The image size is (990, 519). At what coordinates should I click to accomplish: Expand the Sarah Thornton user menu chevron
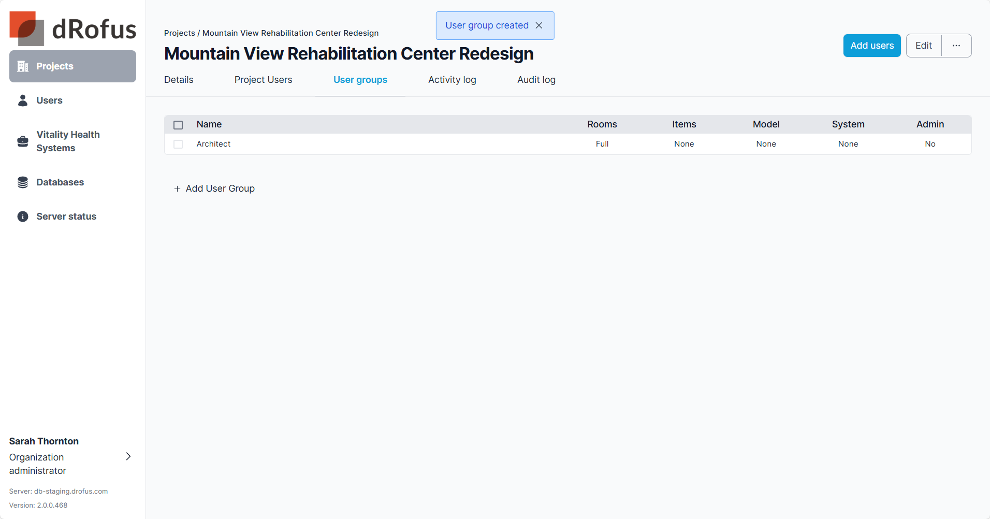[128, 456]
